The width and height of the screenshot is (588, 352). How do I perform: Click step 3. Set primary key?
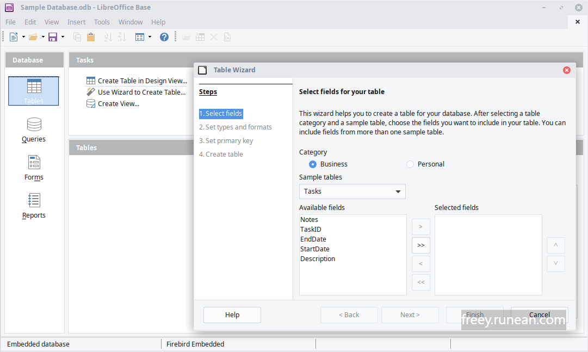[226, 141]
